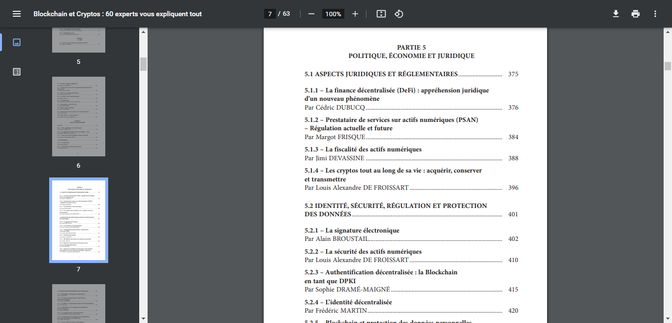
Task: Click '5.1 ASPECTS JURIDIQUES ET RÉGLEMENTAIRES' entry
Action: pyautogui.click(x=381, y=74)
